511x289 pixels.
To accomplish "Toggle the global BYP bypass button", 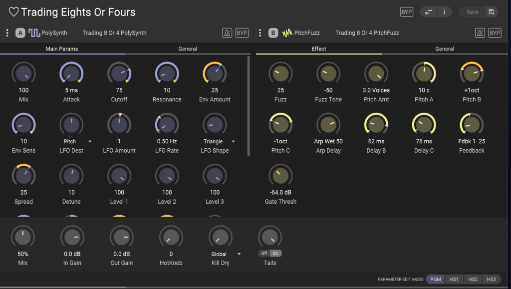I will point(406,12).
